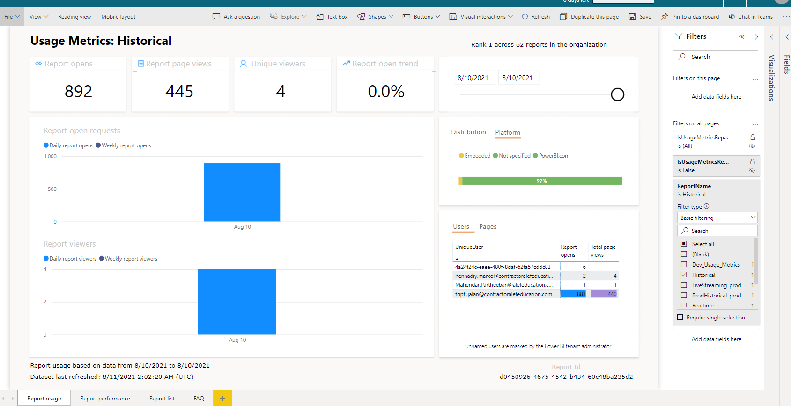Check the LiveStreaming_prod filter option

pyautogui.click(x=684, y=285)
